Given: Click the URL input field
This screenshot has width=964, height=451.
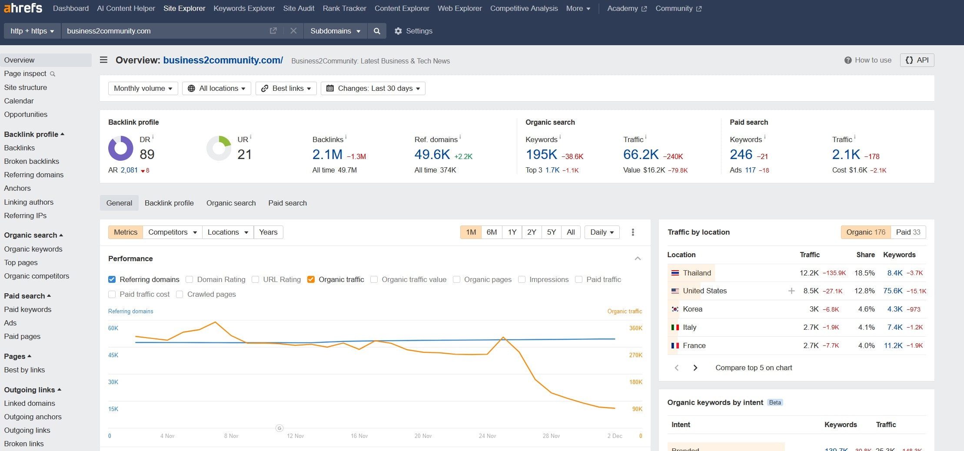Looking at the screenshot, I should (165, 31).
